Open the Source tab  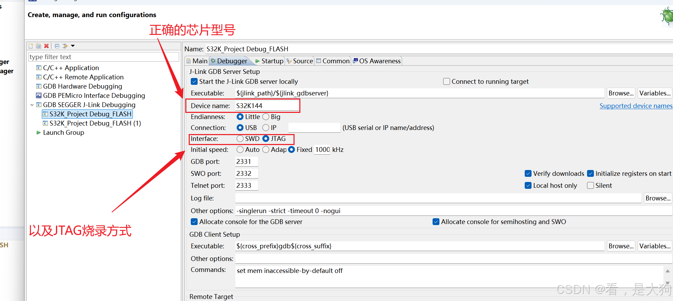pos(300,61)
